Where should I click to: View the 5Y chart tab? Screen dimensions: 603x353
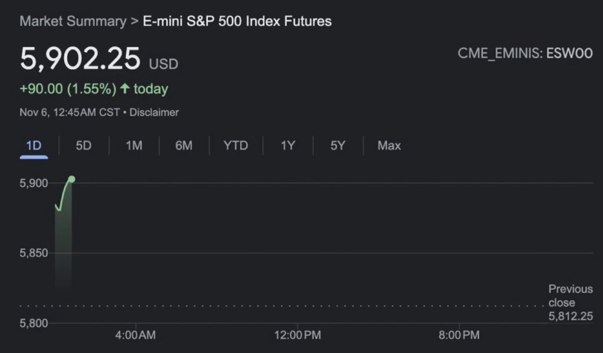[x=337, y=145]
